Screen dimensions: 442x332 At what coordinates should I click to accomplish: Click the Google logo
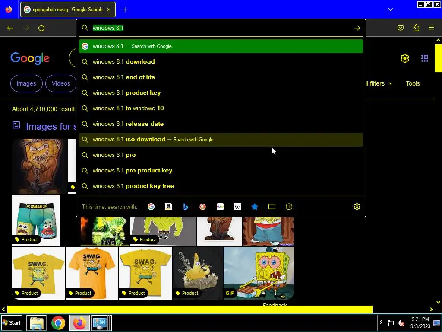[x=30, y=58]
